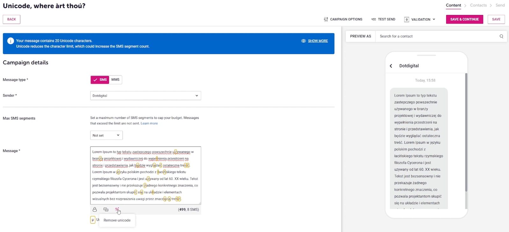Viewport: 509px width, 232px height.
Task: Click the info icon in blue banner
Action: 11,41
